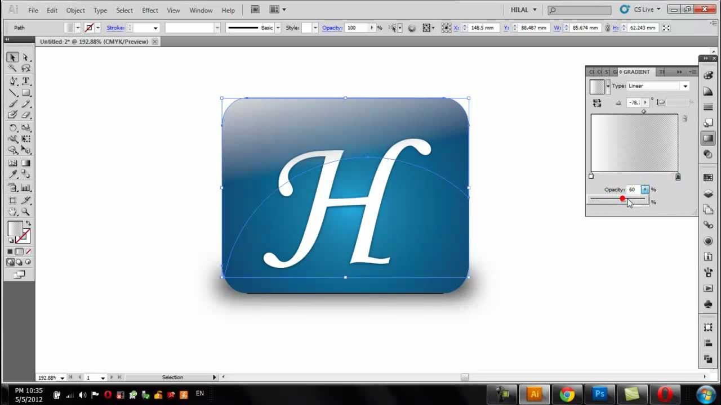Select the Eyedropper tool

click(x=13, y=174)
